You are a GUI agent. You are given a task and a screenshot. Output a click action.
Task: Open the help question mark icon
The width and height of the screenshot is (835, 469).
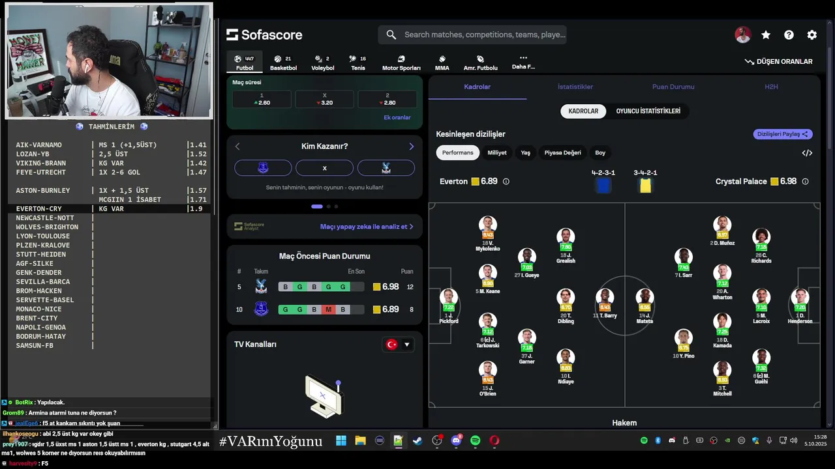click(x=789, y=35)
